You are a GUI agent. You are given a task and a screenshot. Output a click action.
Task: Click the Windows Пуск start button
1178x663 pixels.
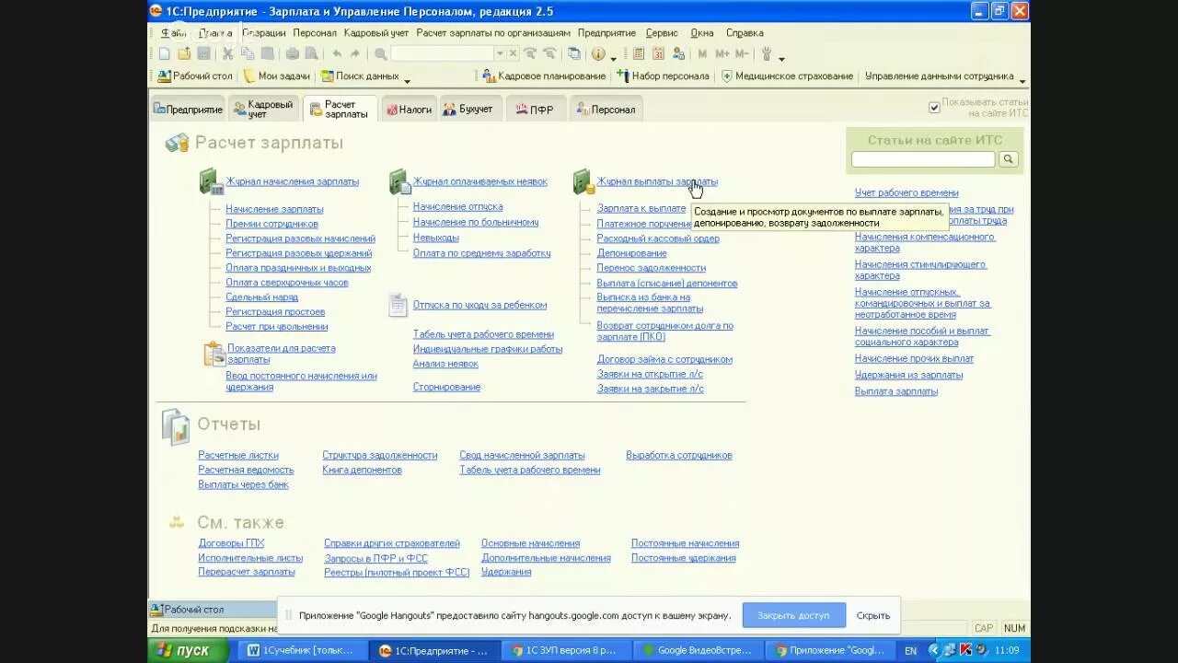pos(188,650)
